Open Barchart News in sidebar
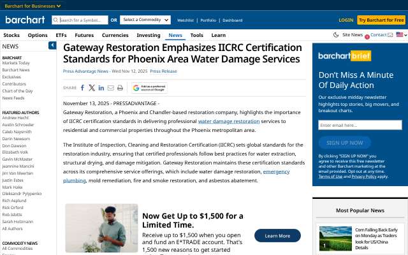 (x=16, y=70)
